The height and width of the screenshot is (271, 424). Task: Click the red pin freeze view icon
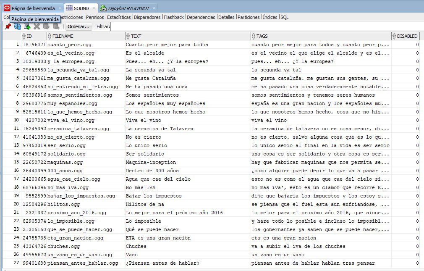coord(8,26)
